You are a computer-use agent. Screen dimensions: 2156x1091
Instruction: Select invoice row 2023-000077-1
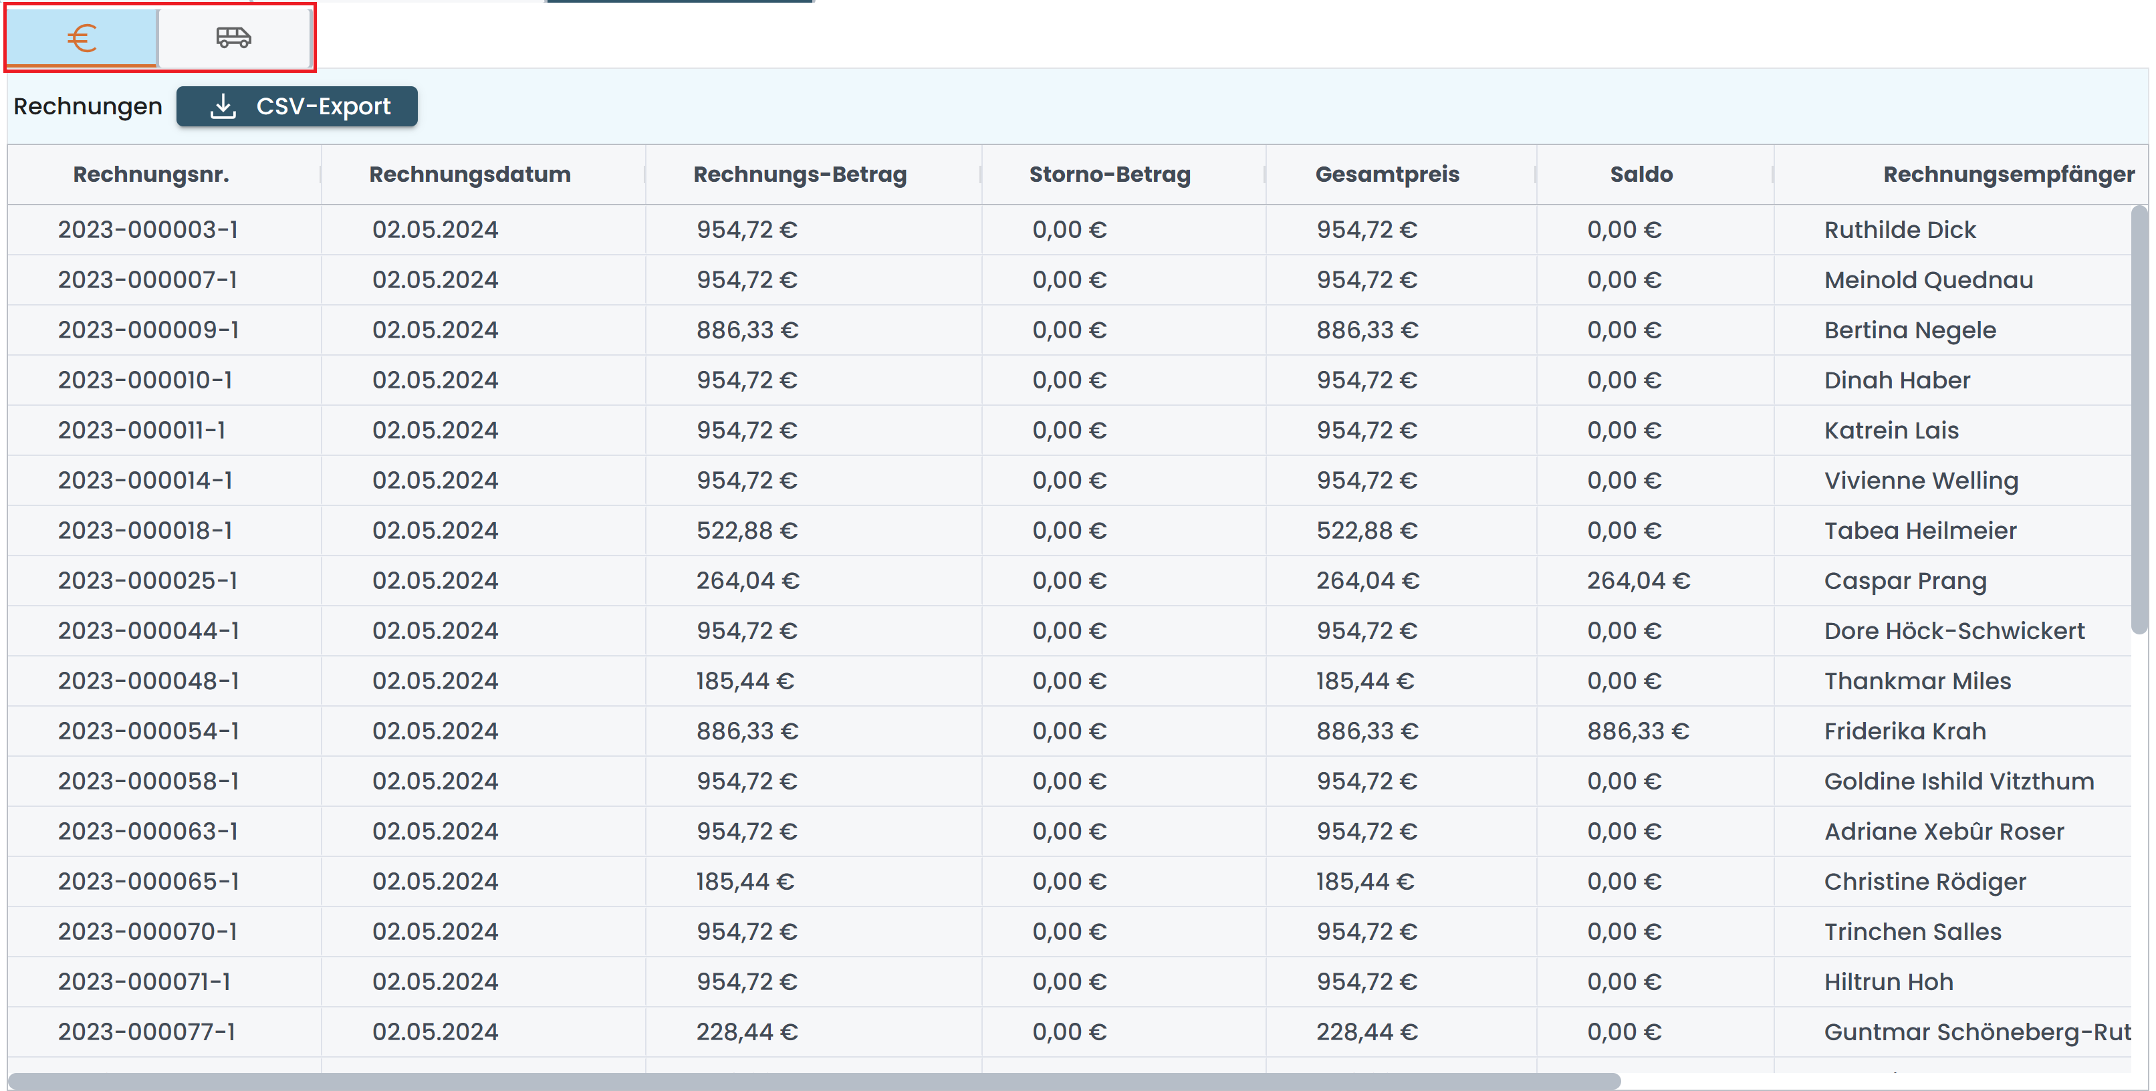[146, 1032]
